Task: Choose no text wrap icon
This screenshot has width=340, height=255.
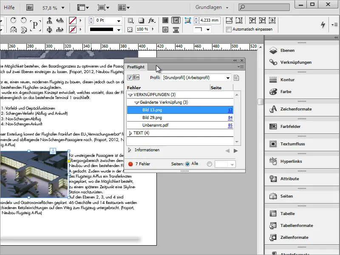Action: pos(165,20)
